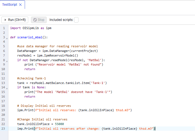Viewport: 195px width, 140px height.
Task: Click the '# Display Initial oil reserves' comment
Action: [44, 106]
